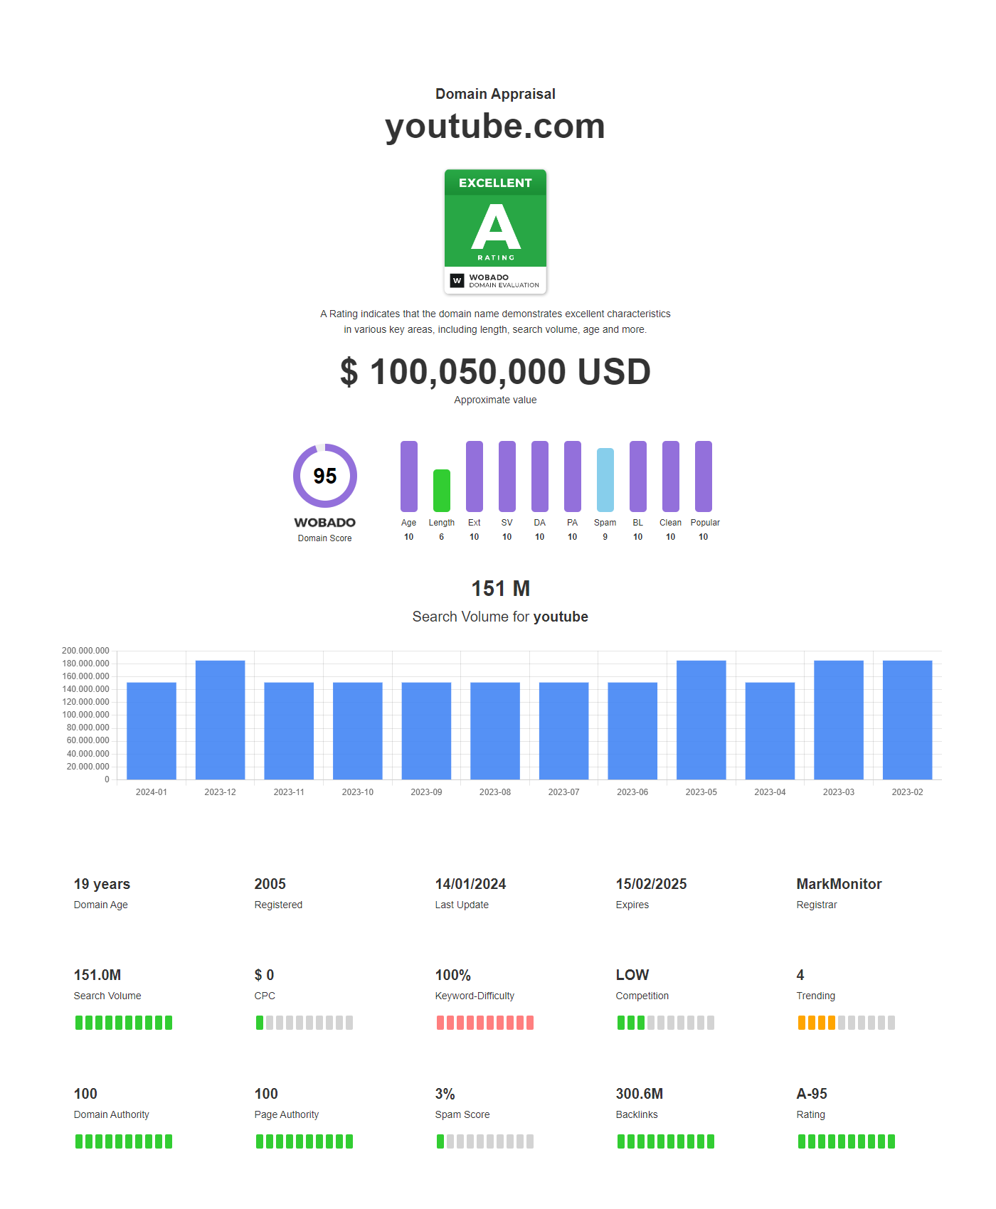Image resolution: width=996 pixels, height=1209 pixels.
Task: Click the 2023-03 search volume bar
Action: tap(839, 720)
